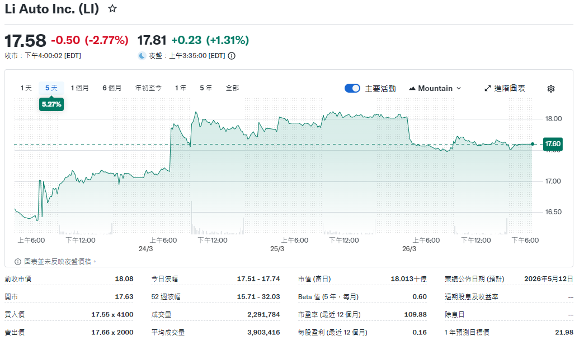Expand the chart style options via the chevron
The width and height of the screenshot is (579, 341).
point(458,88)
